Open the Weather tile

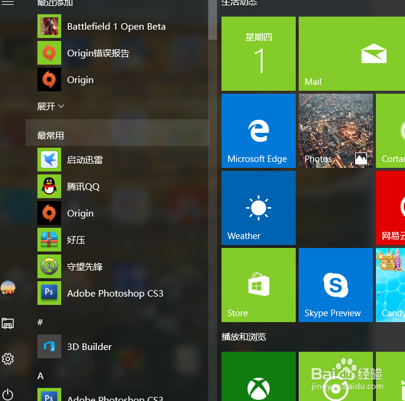(258, 208)
